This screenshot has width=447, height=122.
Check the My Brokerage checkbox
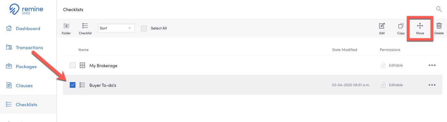pos(73,66)
